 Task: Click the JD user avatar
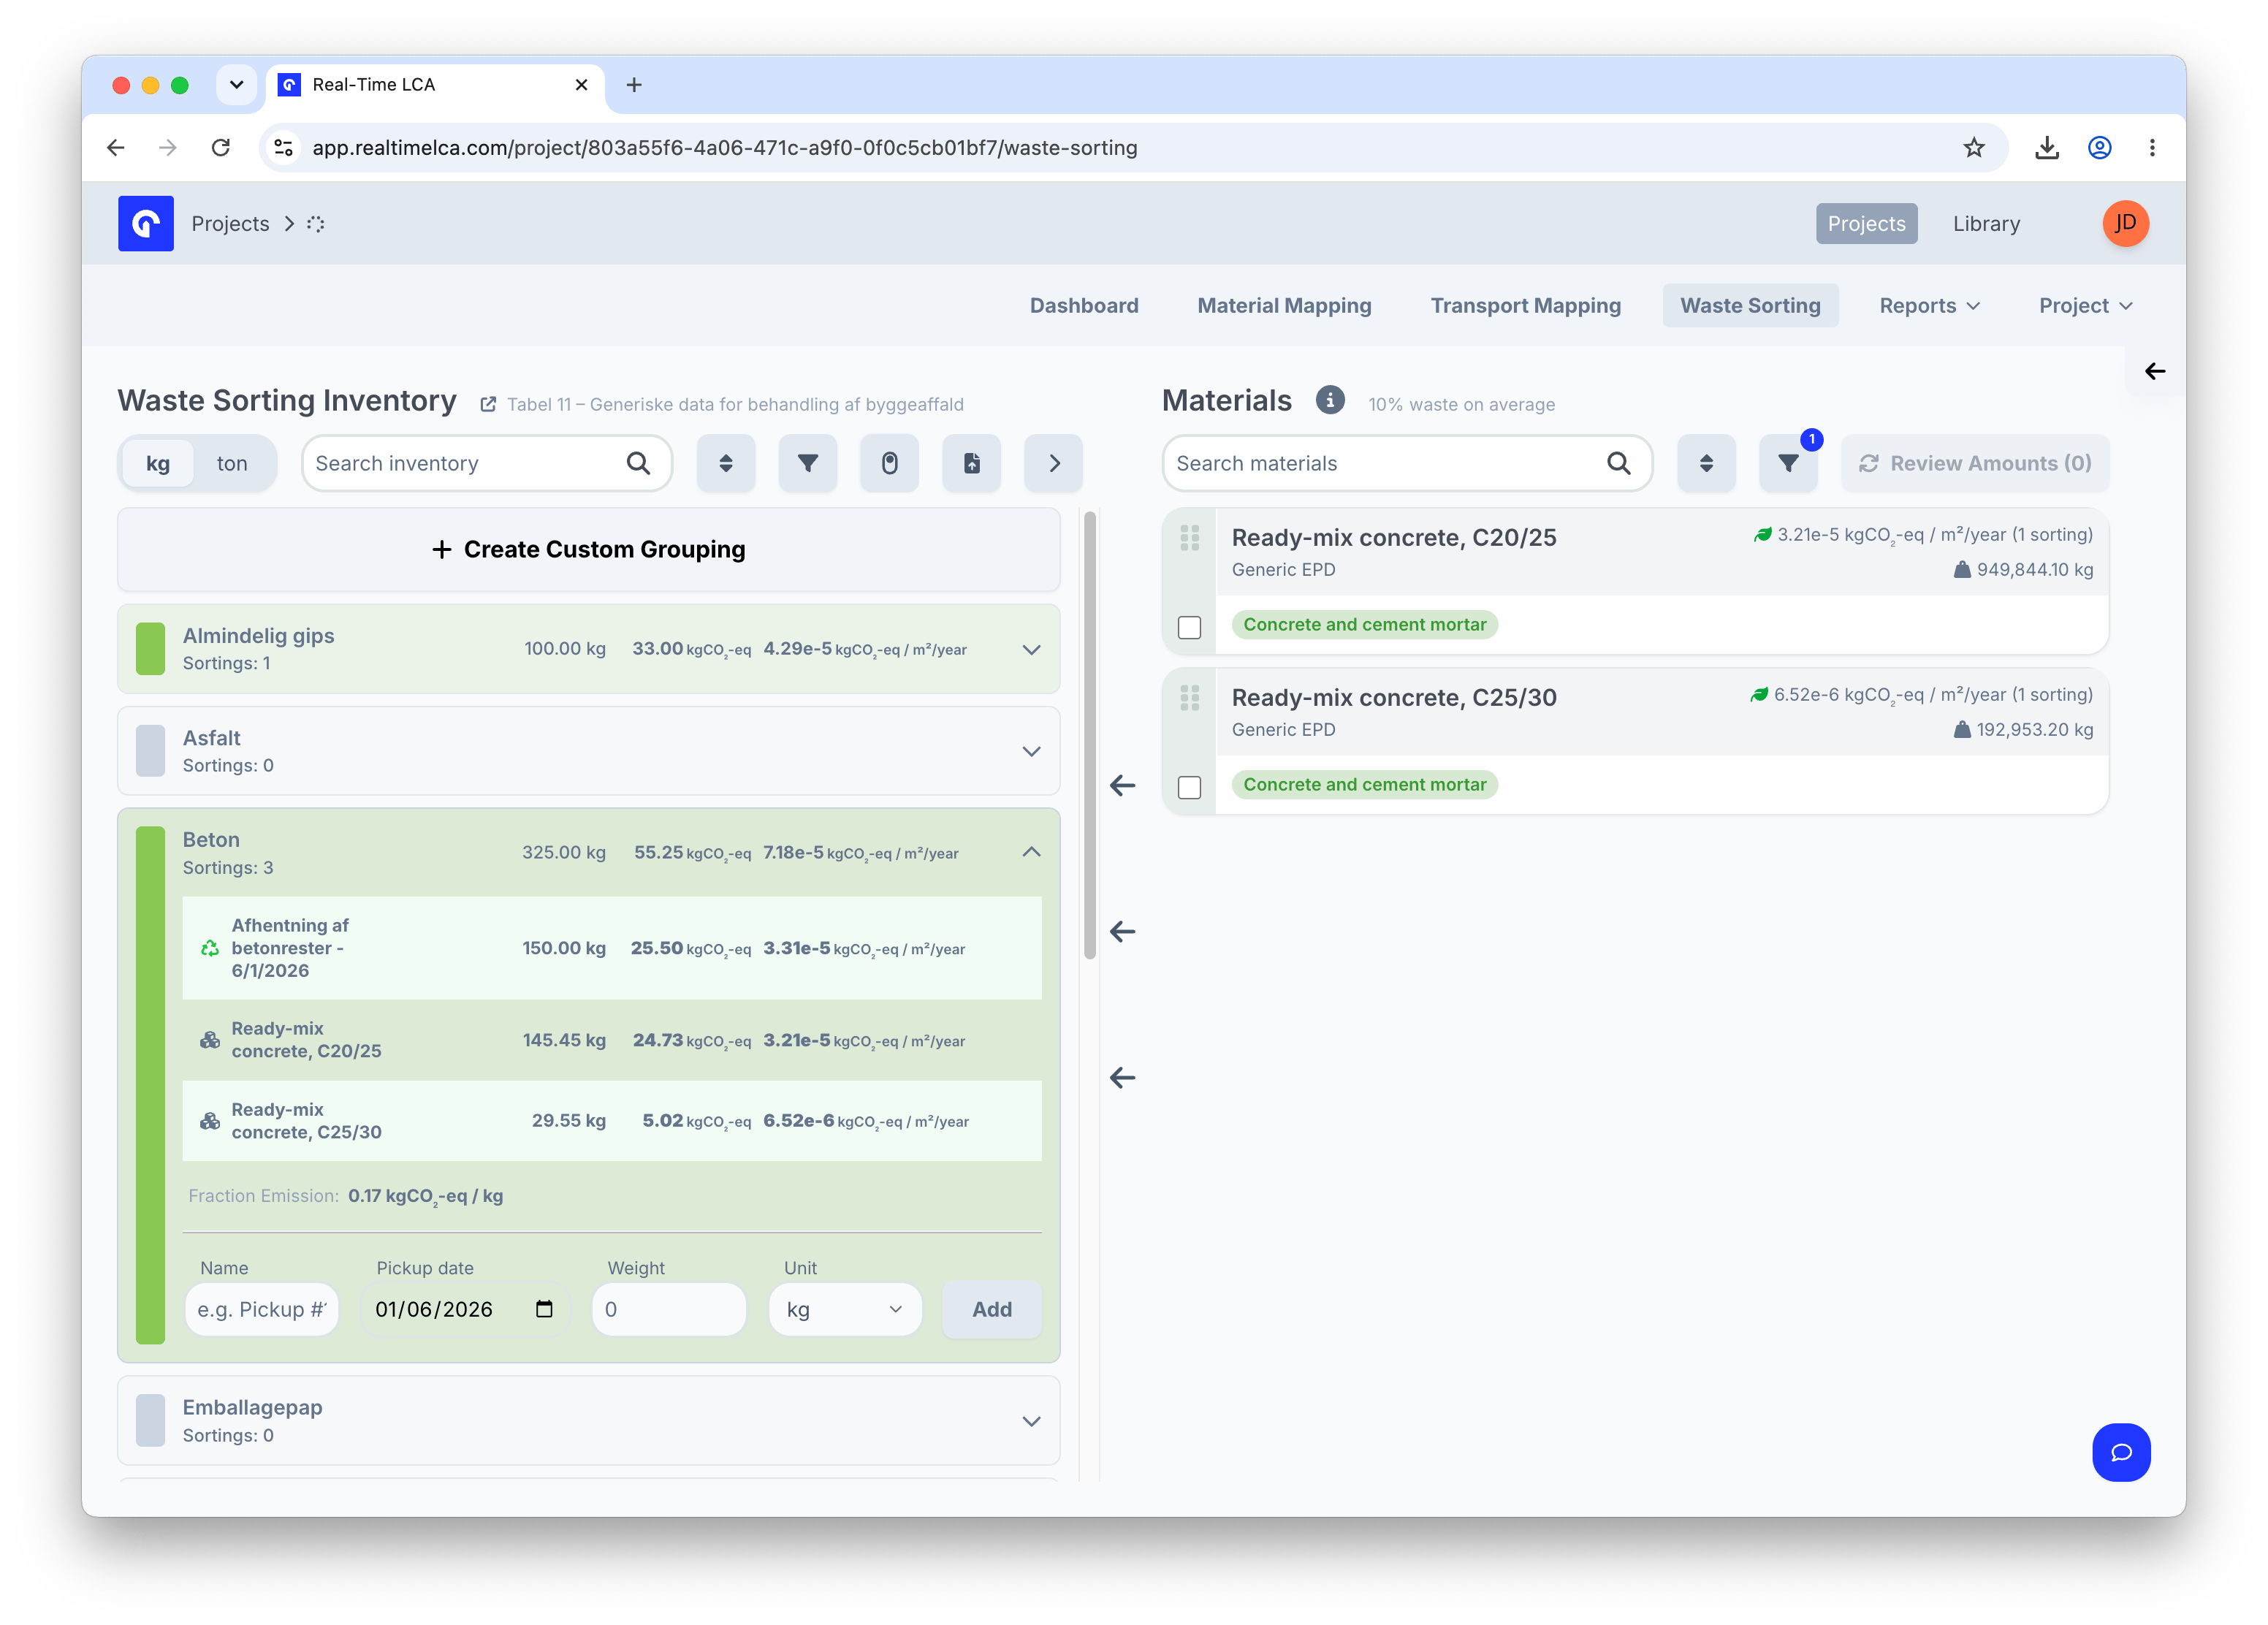2125,223
